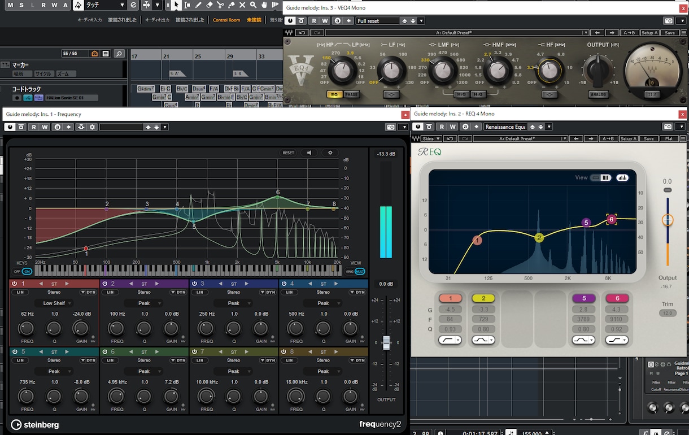Screen dimensions: 689x435
Task: Click the camera snapshot icon in VEQ4 window
Action: point(669,21)
